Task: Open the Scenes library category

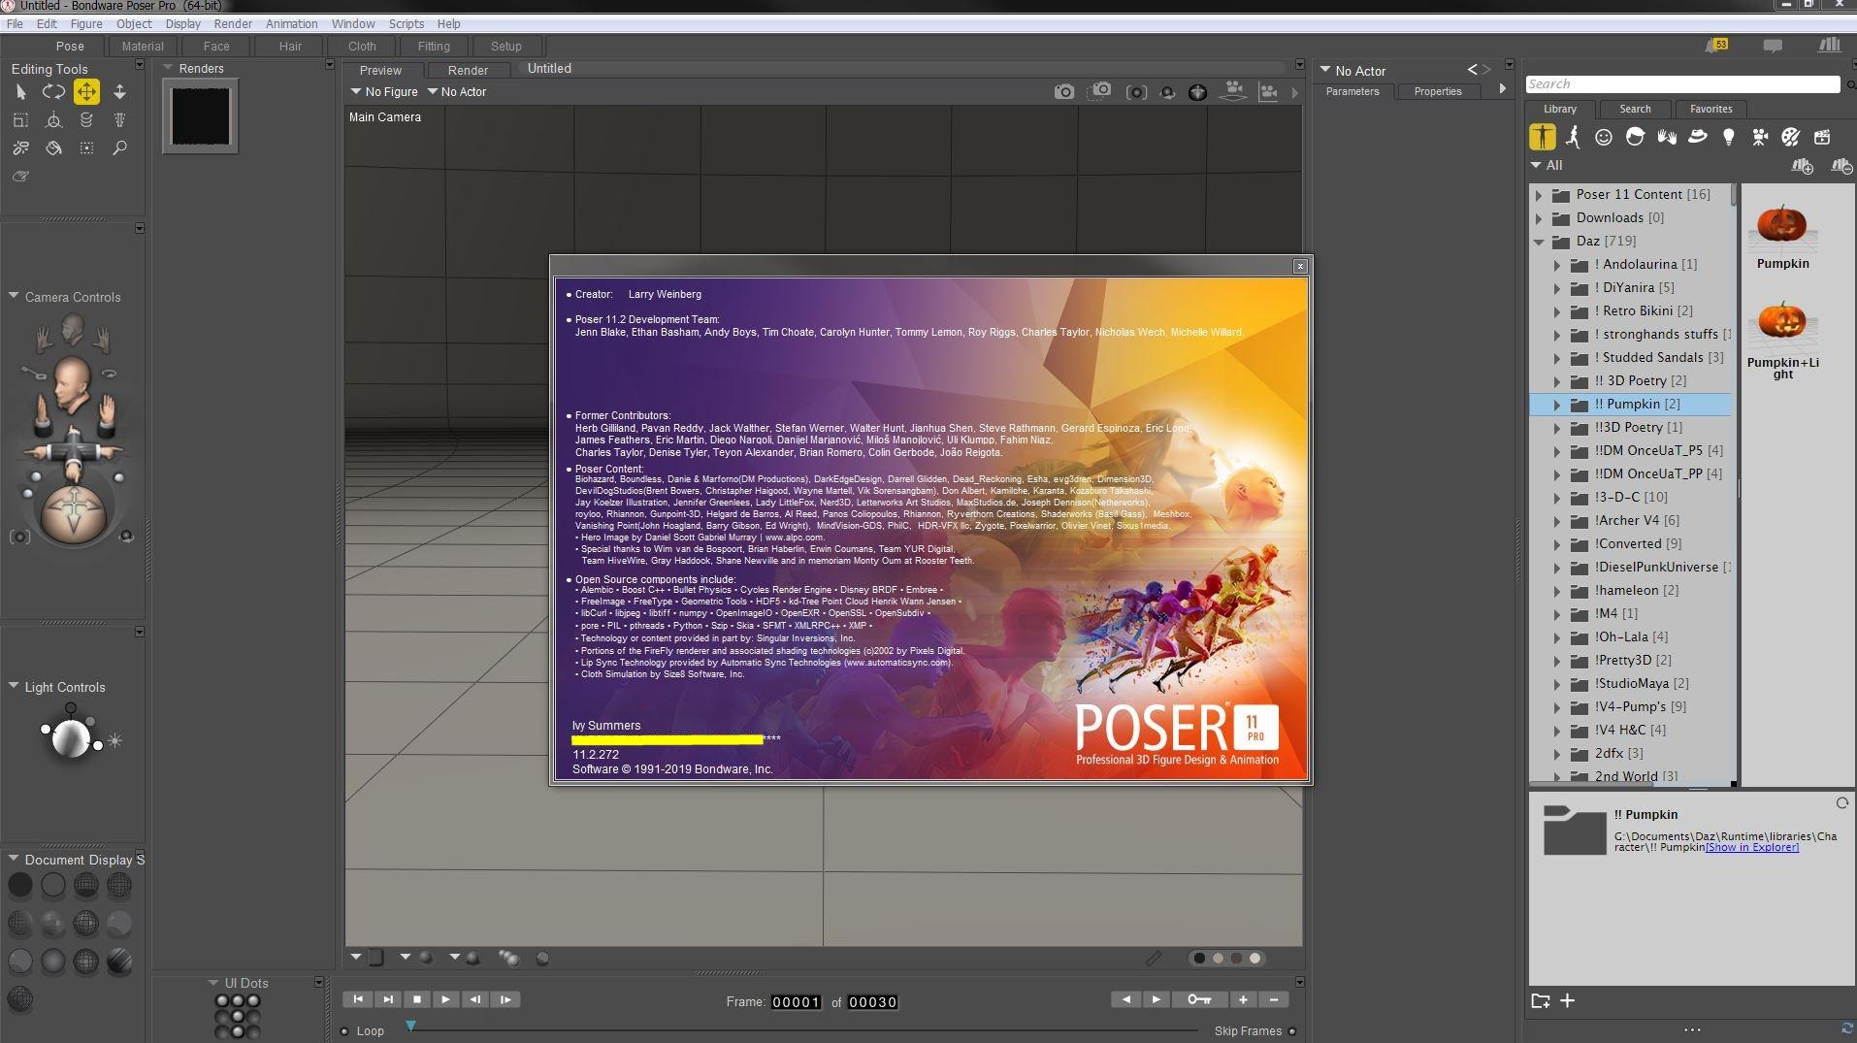Action: pos(1822,137)
